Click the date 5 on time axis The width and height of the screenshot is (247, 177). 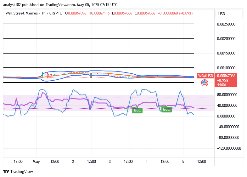point(183,162)
